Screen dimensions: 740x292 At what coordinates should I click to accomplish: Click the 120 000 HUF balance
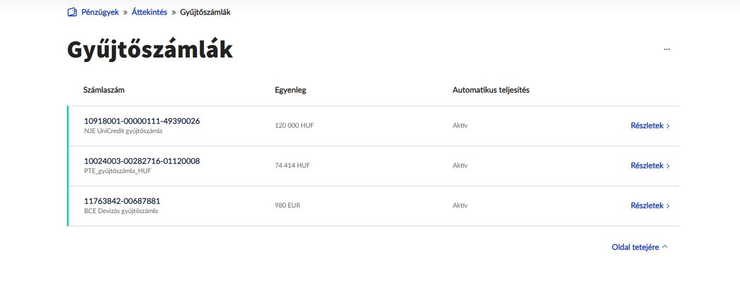[294, 125]
